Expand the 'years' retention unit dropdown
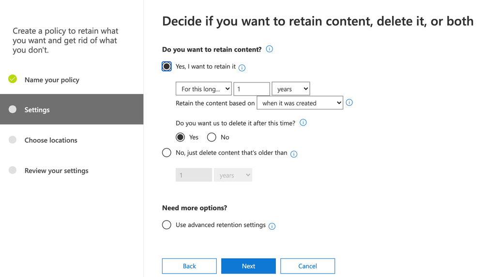 (x=290, y=89)
